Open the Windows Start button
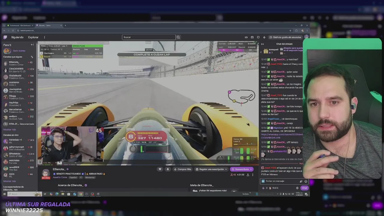Screen dimensions: 384x216 coord(4,194)
